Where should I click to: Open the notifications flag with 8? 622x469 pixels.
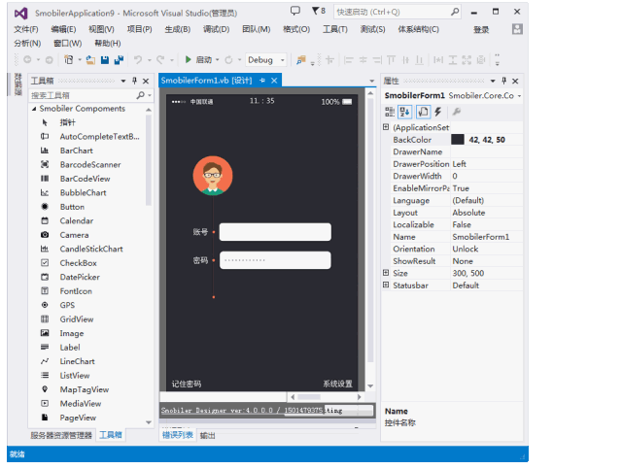coord(319,11)
